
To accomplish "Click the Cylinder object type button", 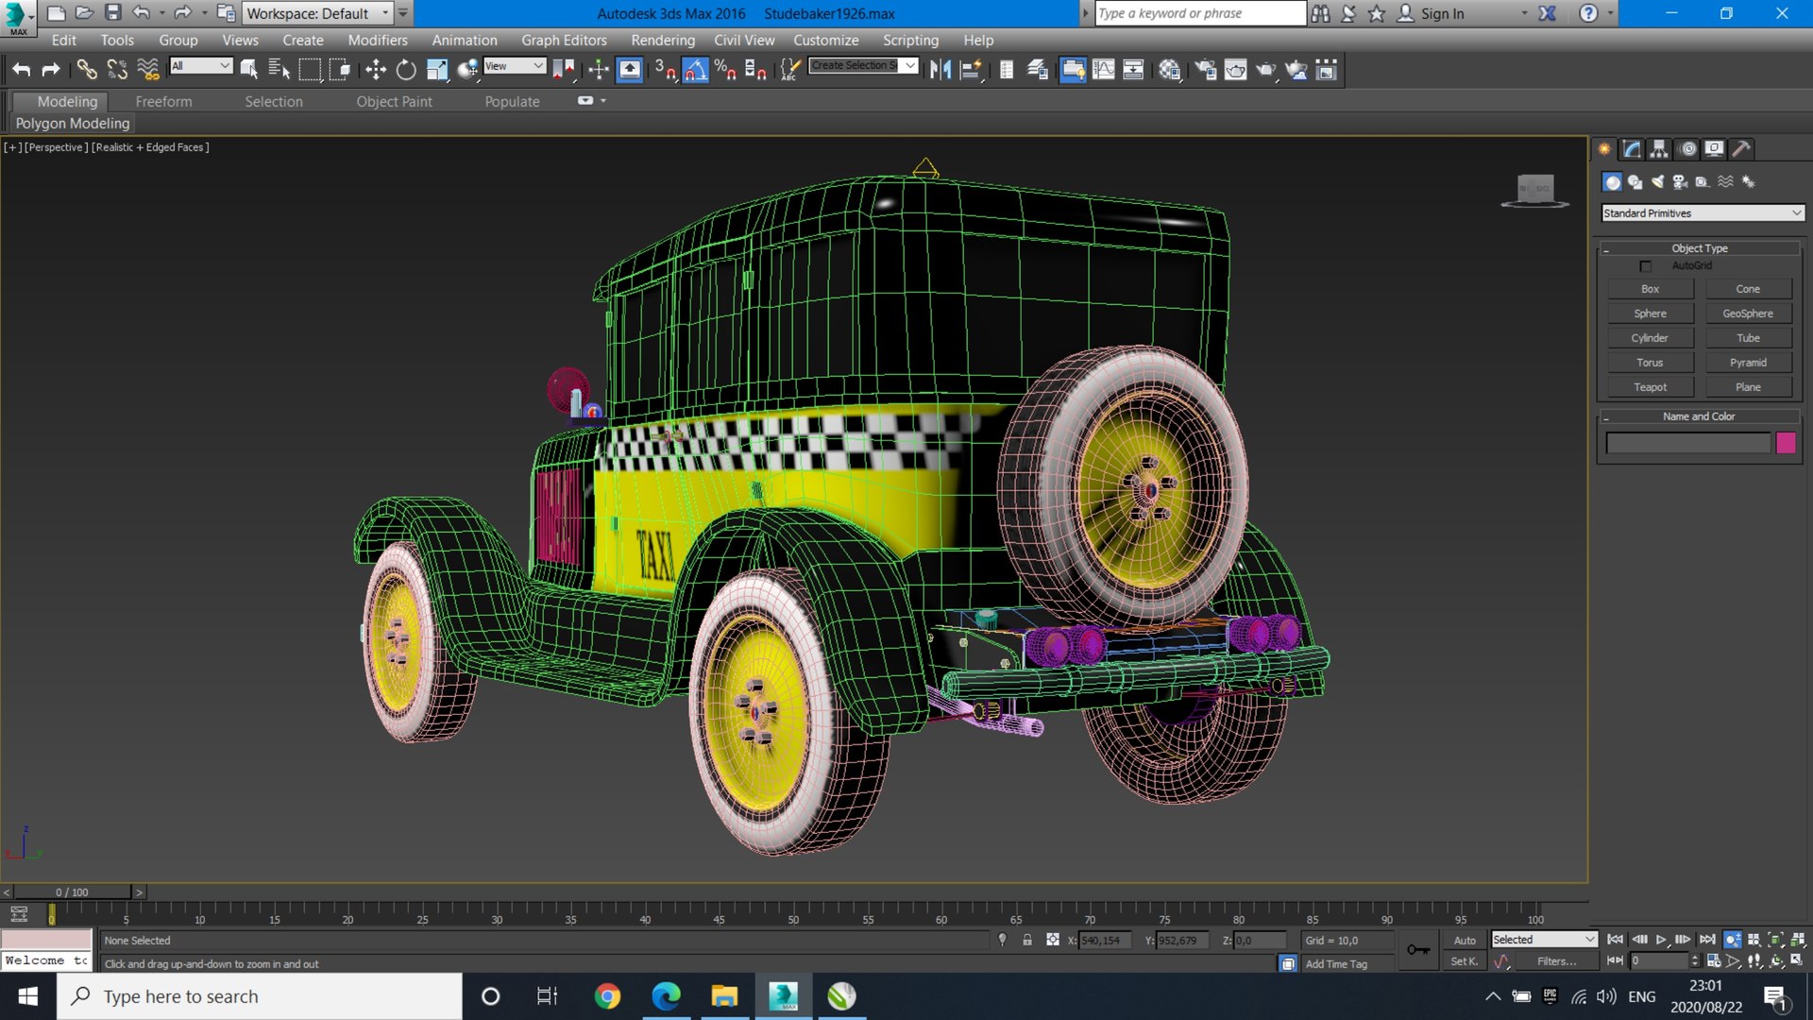I will pyautogui.click(x=1651, y=338).
